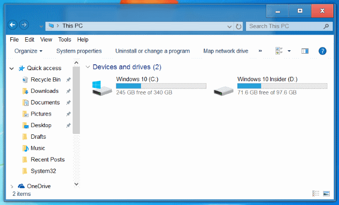Click the Downloads folder icon
339x205 pixels.
[25, 91]
